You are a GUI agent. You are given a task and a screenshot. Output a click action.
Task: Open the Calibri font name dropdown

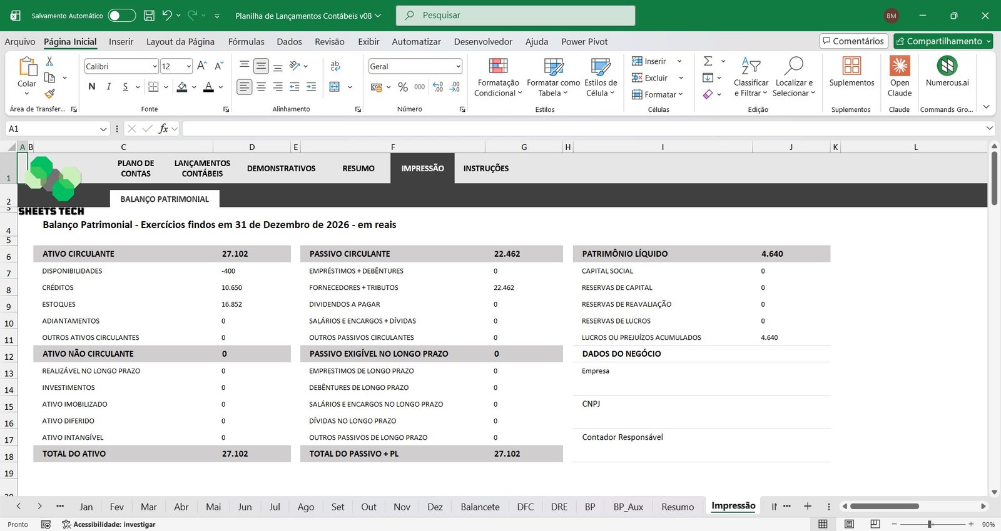[155, 66]
